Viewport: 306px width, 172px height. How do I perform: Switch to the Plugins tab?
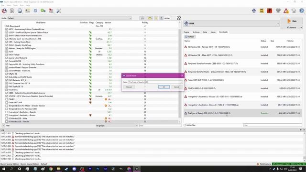tap(186, 32)
